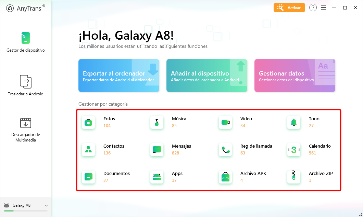363x217 pixels.
Task: Click the Archivo ZIP count 1
Action: (310, 180)
